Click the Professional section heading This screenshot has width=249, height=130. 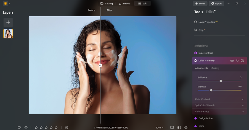tap(201, 46)
